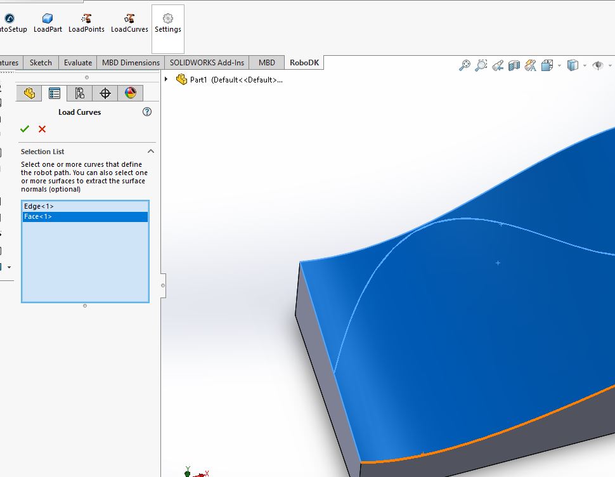Collapse the Selection List section
Viewport: 615px width, 477px height.
[x=151, y=152]
